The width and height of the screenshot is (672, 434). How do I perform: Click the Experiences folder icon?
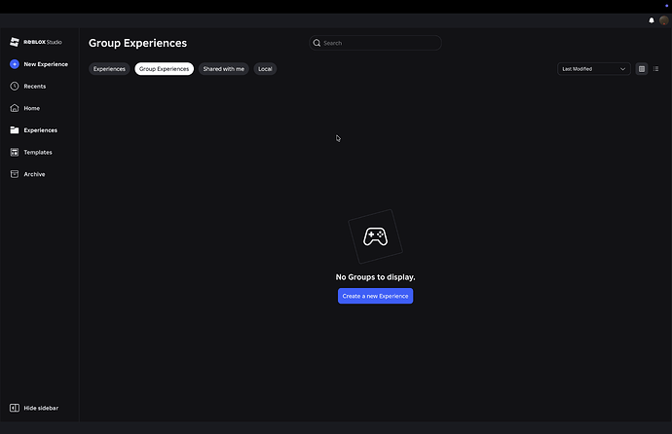[x=15, y=130]
